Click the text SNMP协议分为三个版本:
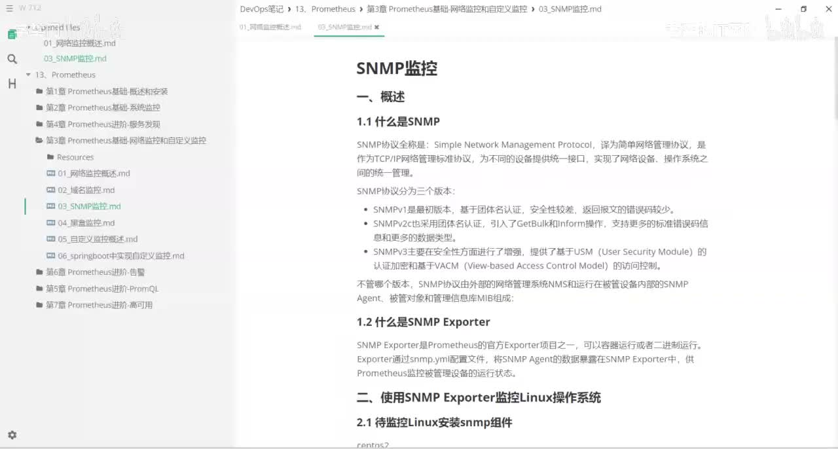Viewport: 838px width, 449px height. [406, 191]
